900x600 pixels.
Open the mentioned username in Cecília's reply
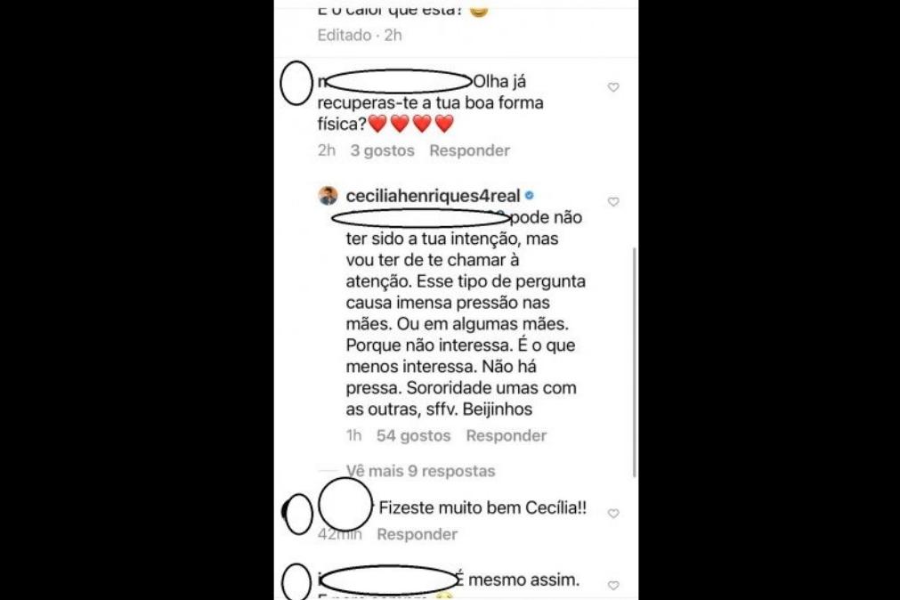(421, 217)
